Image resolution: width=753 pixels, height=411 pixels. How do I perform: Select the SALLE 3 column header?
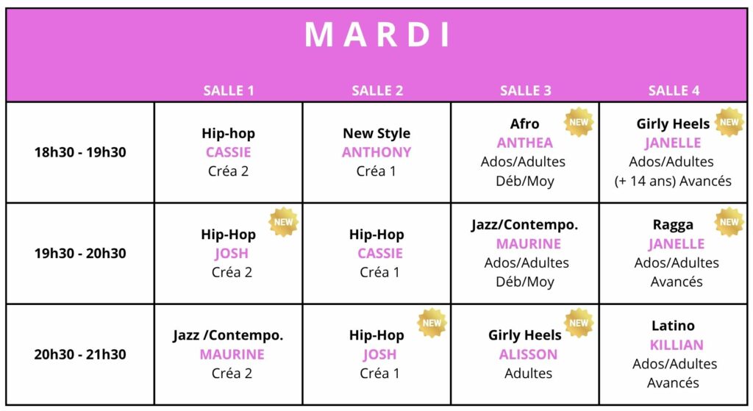[x=526, y=90]
